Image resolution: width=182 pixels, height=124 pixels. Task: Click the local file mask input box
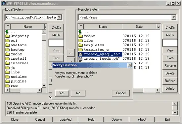tap(56, 43)
